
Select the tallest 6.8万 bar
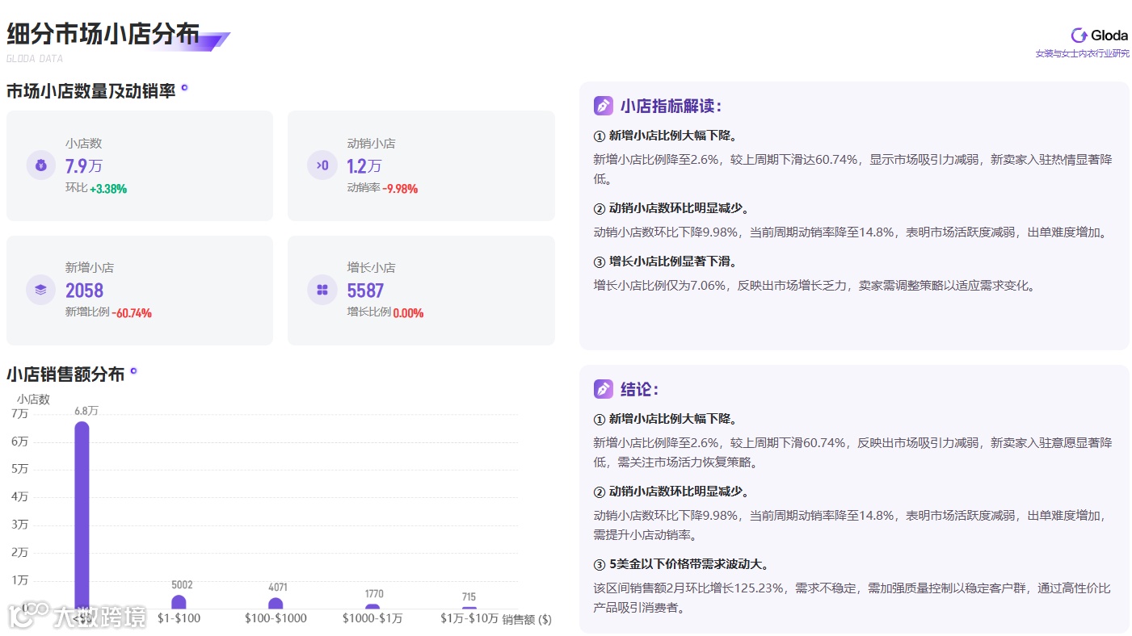[x=82, y=515]
